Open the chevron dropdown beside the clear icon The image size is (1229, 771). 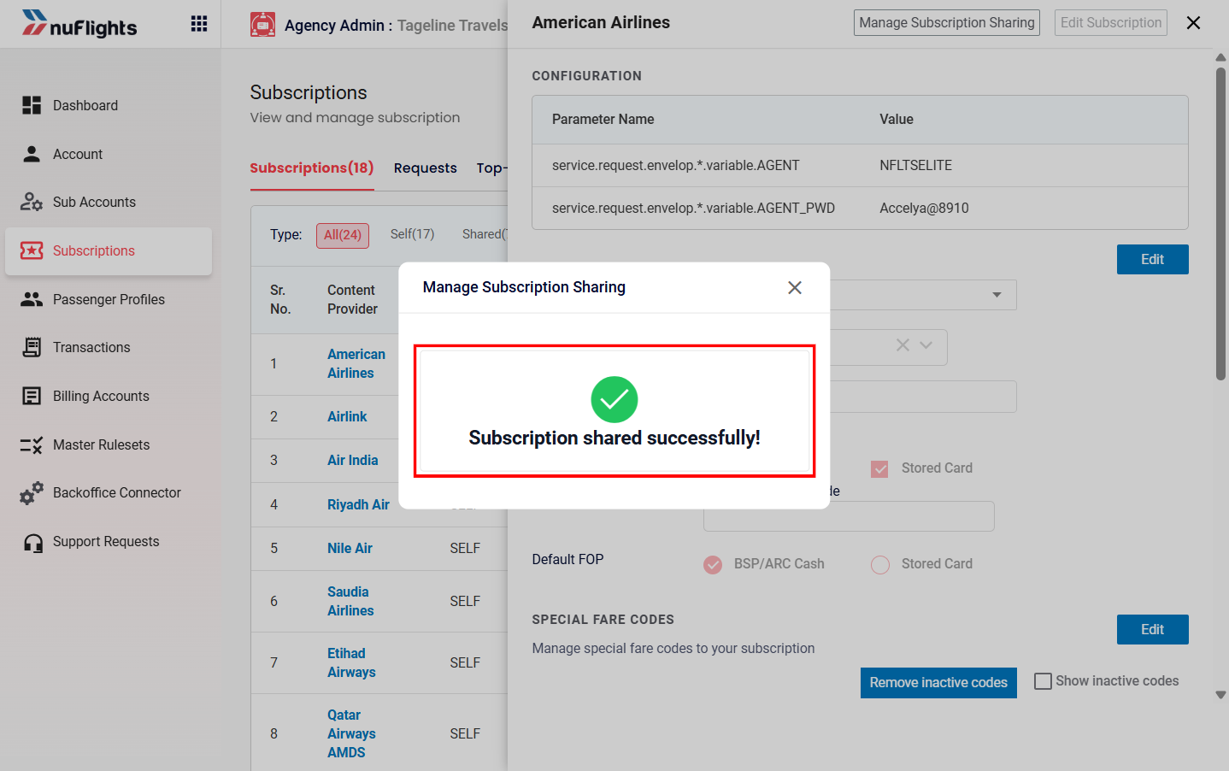pyautogui.click(x=926, y=345)
